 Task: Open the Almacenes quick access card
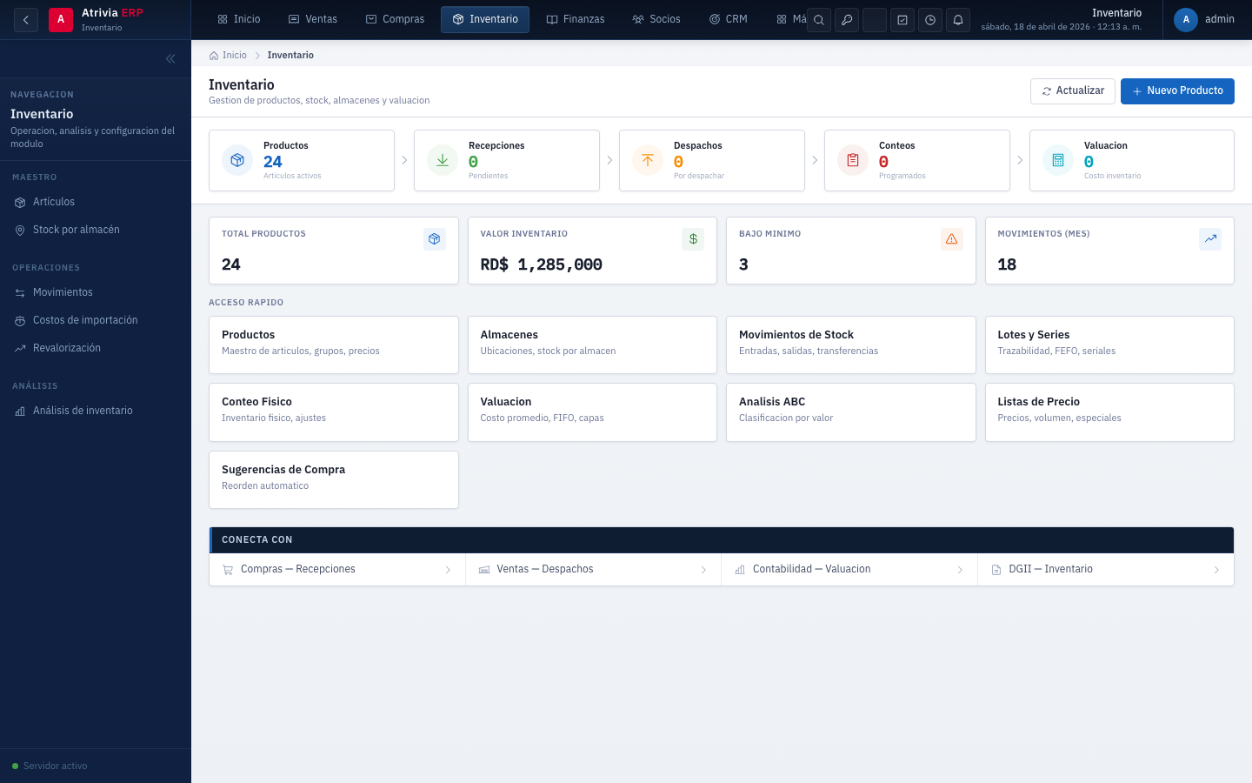(x=592, y=345)
